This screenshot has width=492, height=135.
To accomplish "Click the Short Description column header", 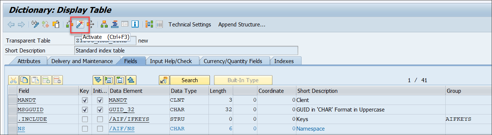I will pyautogui.click(x=371, y=91).
